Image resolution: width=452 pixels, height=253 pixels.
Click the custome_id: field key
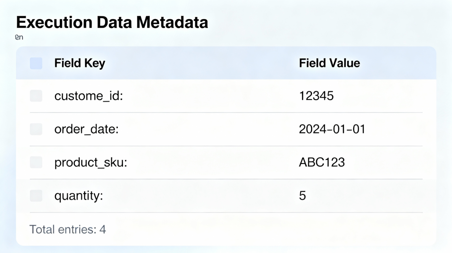tap(88, 96)
